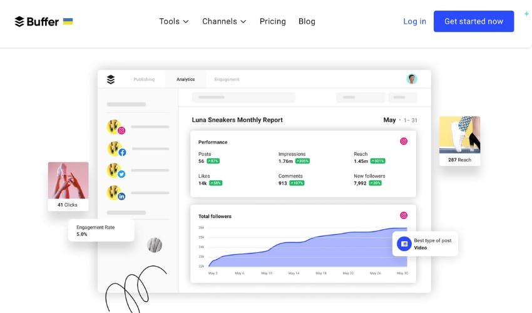This screenshot has height=313, width=532.
Task: Click the Comments 913 metric
Action: 292,180
